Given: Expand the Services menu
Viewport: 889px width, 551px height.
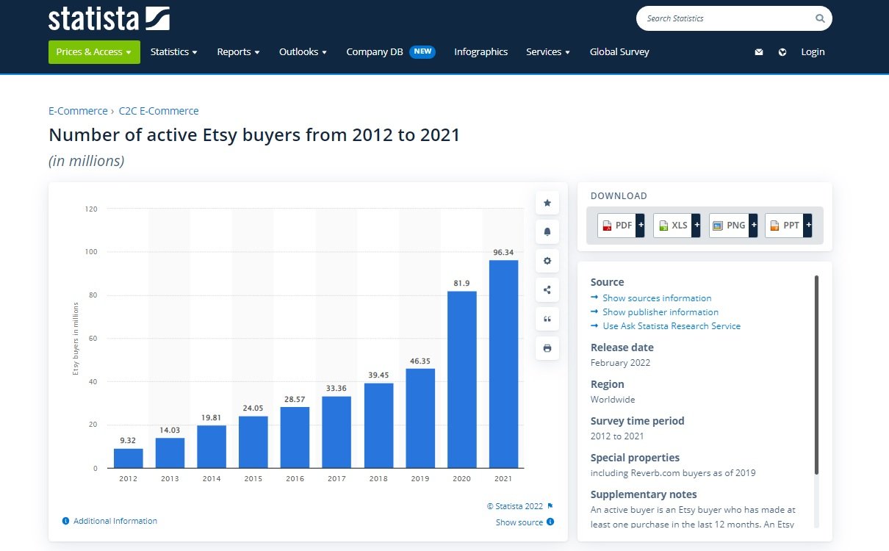Looking at the screenshot, I should 548,52.
